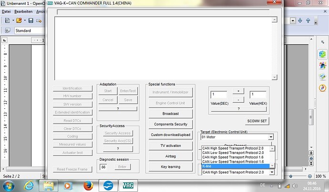Viewport: 329px width, 192px height.
Task: Open the Windows Start button
Action: pos(9,186)
